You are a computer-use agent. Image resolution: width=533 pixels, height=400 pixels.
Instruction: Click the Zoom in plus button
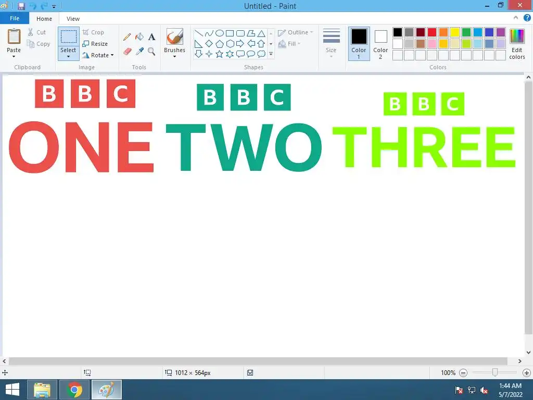click(527, 373)
